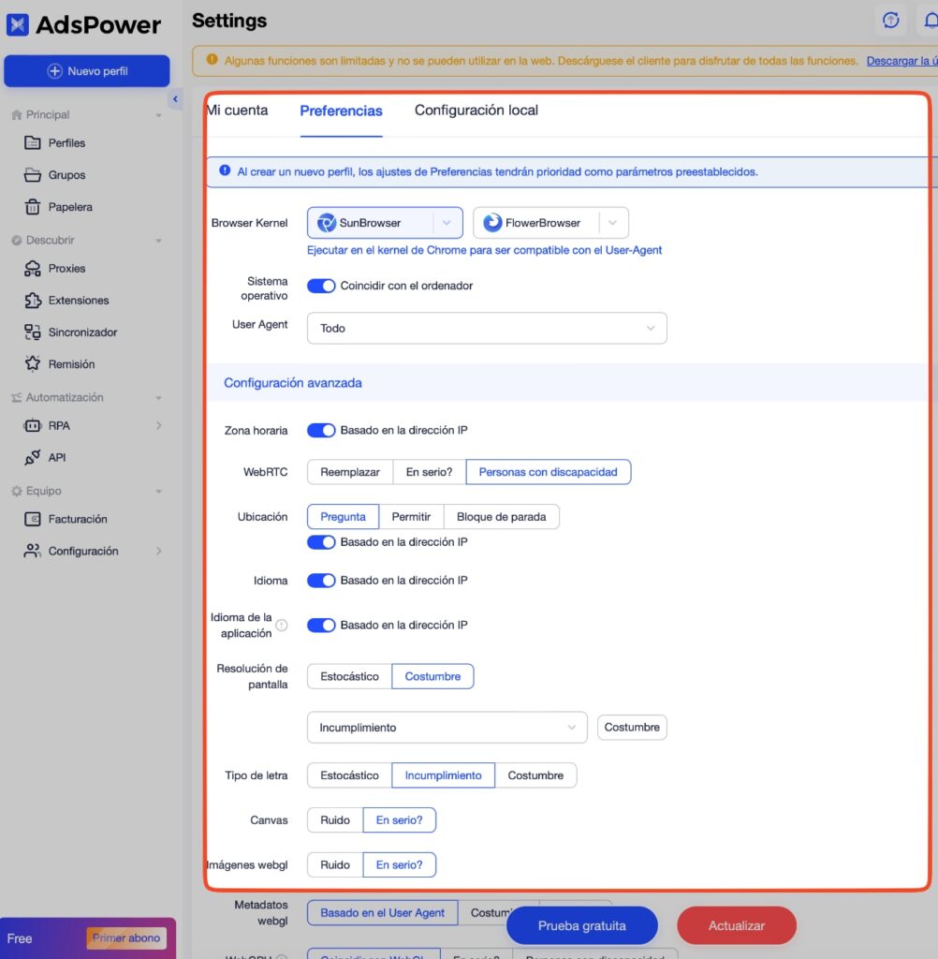Screen dimensions: 938x959
Task: Toggle Sistema operativo to match computer
Action: [x=321, y=285]
